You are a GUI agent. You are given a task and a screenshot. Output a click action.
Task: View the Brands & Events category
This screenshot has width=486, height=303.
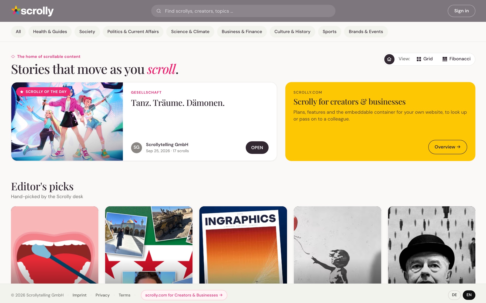(366, 32)
